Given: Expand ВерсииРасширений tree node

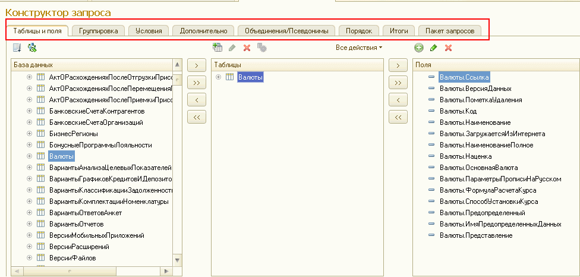Looking at the screenshot, I should pyautogui.click(x=30, y=247).
